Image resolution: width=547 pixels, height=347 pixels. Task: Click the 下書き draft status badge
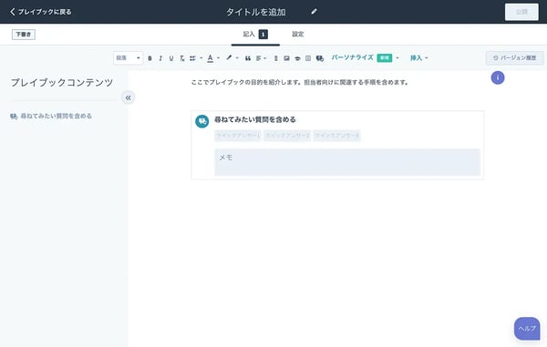(x=24, y=34)
